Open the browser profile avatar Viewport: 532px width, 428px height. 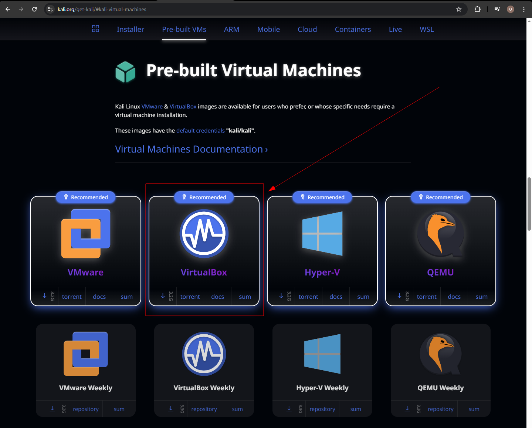point(511,9)
